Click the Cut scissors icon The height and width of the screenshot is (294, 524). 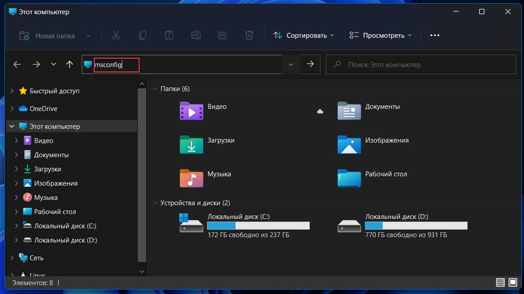pos(116,35)
